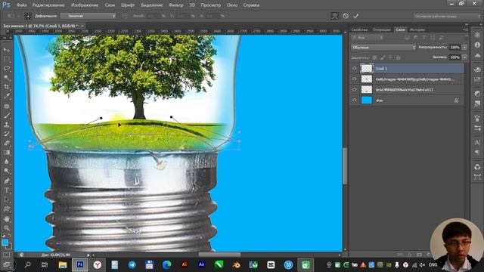Open the Редактирование menu

pyautogui.click(x=48, y=5)
